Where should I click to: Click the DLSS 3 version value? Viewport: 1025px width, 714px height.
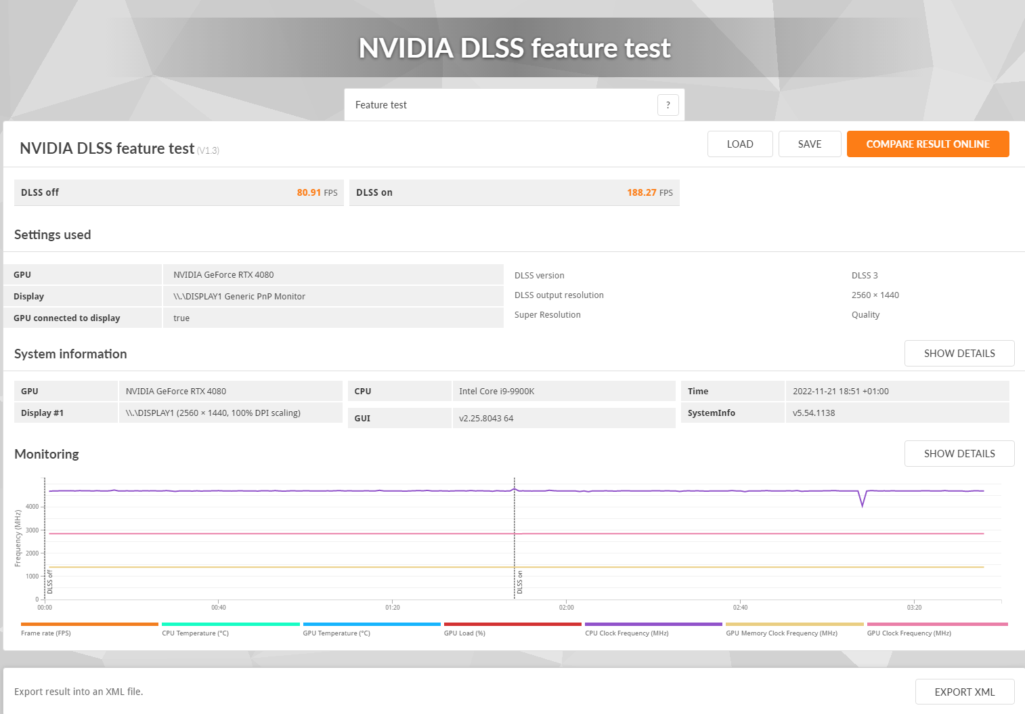pos(865,276)
